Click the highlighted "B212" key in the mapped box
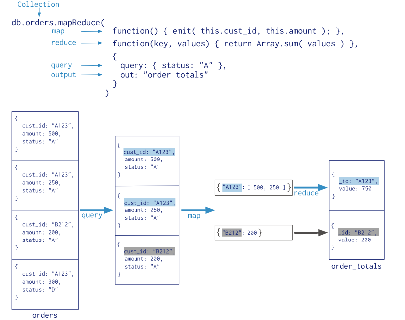 coord(232,233)
